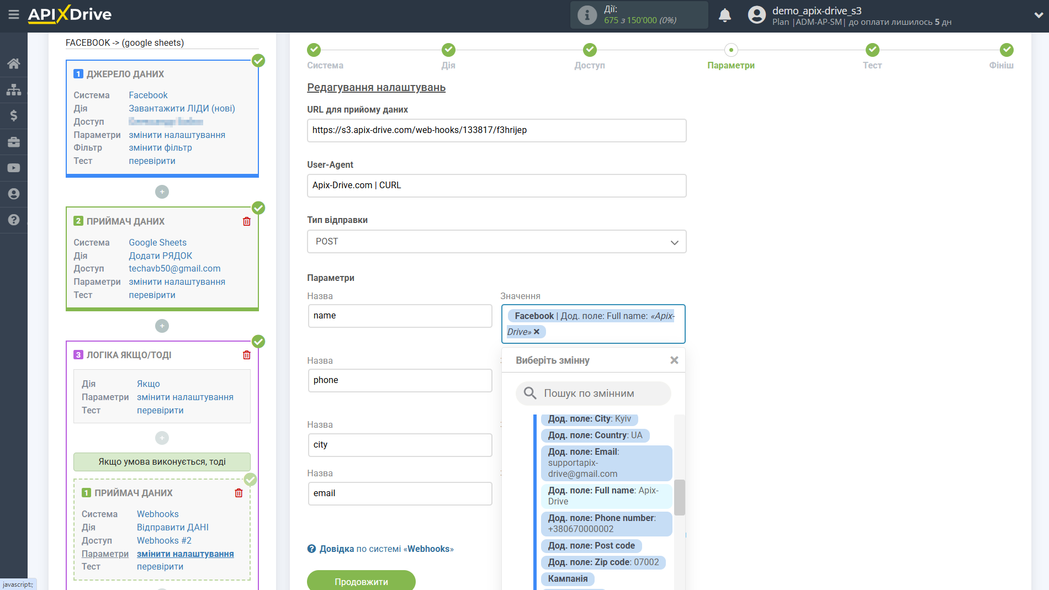Open the briefcase sidebar icon
Viewport: 1049px width, 590px height.
14,142
